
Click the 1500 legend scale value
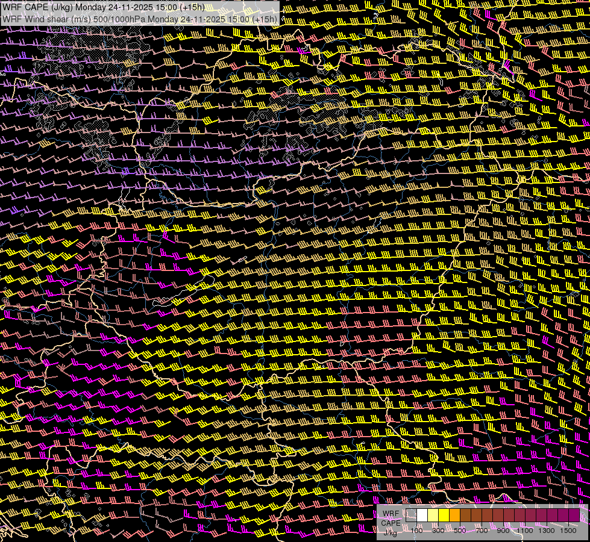(568, 531)
